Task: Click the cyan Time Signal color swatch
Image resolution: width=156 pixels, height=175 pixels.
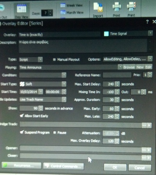Action: [x=106, y=34]
